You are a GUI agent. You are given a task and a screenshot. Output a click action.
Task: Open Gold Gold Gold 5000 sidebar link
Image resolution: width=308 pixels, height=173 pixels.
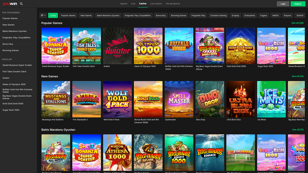[13, 104]
